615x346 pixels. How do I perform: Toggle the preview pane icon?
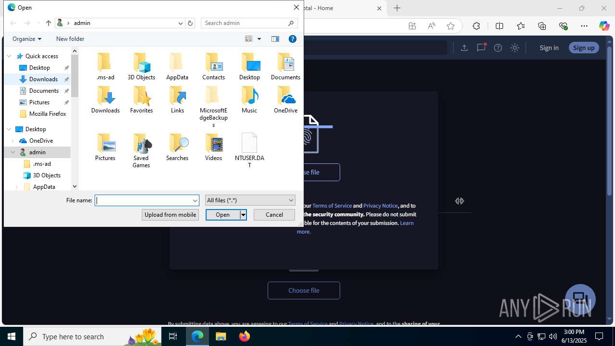[275, 39]
